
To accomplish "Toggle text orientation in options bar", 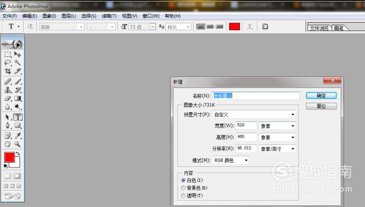I will click(30, 26).
